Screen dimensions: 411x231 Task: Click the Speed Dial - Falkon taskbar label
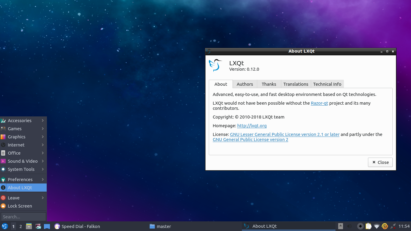[81, 226]
